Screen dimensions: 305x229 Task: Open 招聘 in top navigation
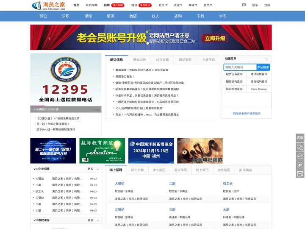107,5
